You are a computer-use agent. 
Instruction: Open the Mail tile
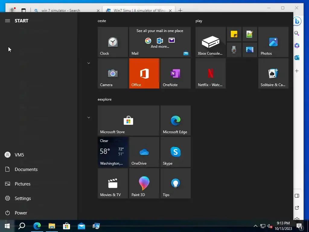(x=160, y=42)
